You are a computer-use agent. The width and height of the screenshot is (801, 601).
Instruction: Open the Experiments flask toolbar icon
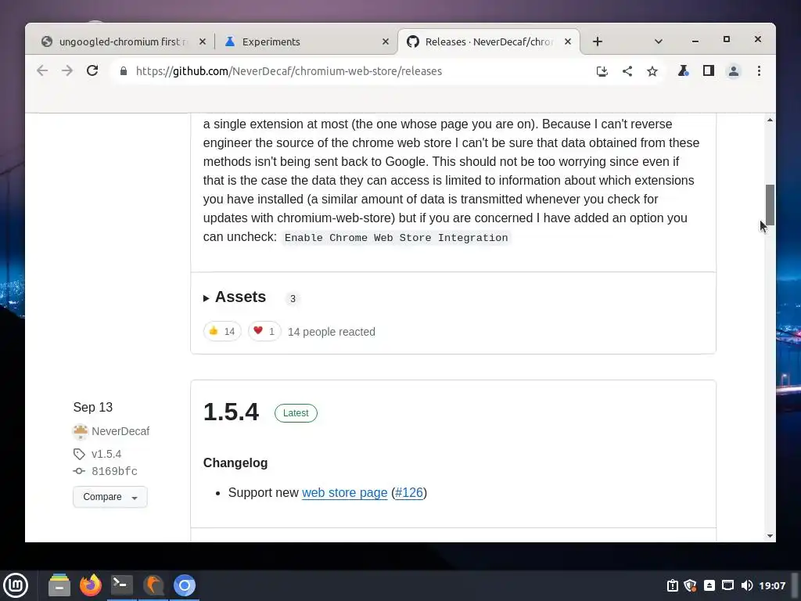(683, 71)
